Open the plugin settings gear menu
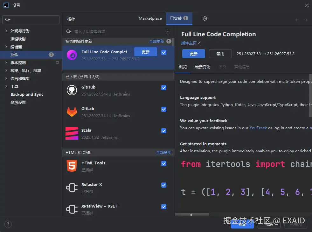Screen dimensions: 312x232 point(205,18)
